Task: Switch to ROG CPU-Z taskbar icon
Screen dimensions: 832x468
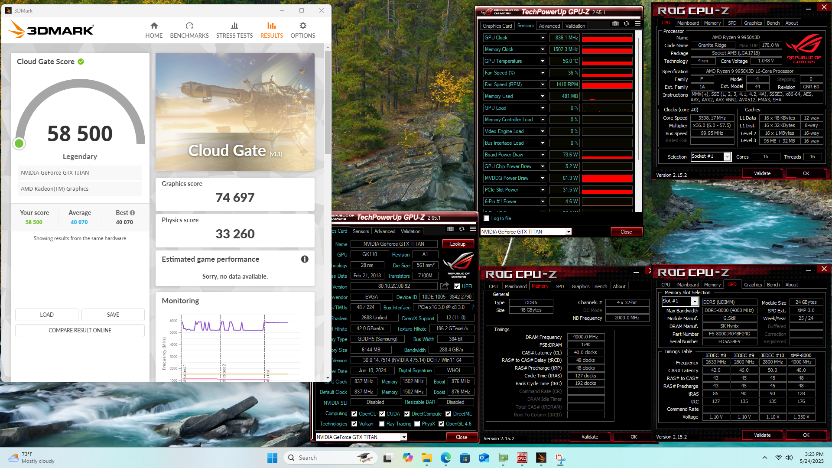Action: click(x=522, y=458)
